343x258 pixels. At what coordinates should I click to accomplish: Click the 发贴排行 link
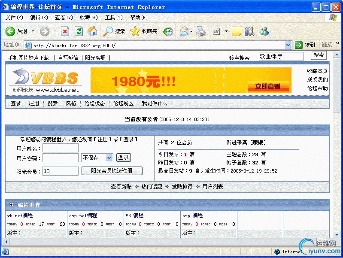pos(182,187)
